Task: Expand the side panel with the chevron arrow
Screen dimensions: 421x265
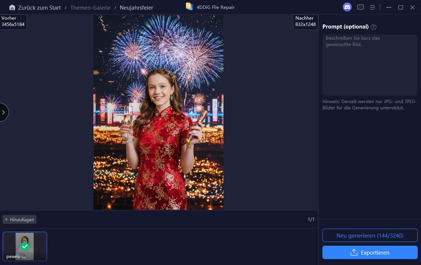Action: point(3,112)
